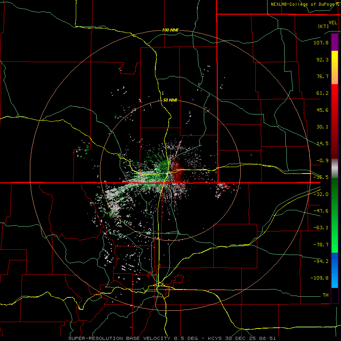Pick the green segment of the velocity color bar
341x341 pixels.
[x=335, y=215]
